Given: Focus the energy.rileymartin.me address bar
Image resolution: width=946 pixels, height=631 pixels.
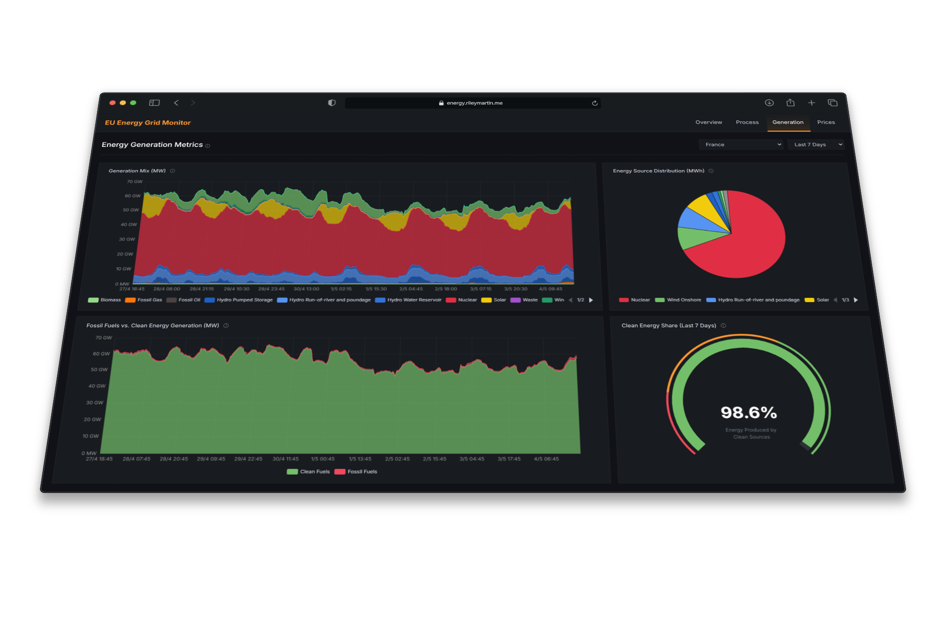Looking at the screenshot, I should pos(473,103).
